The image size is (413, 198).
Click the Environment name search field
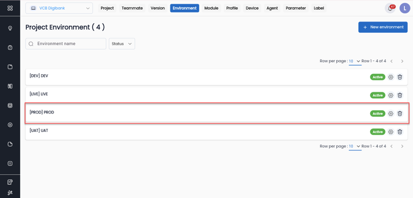pyautogui.click(x=66, y=44)
